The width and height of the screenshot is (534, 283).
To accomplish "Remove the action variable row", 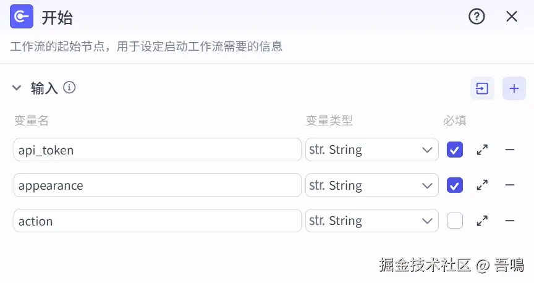I will point(510,221).
